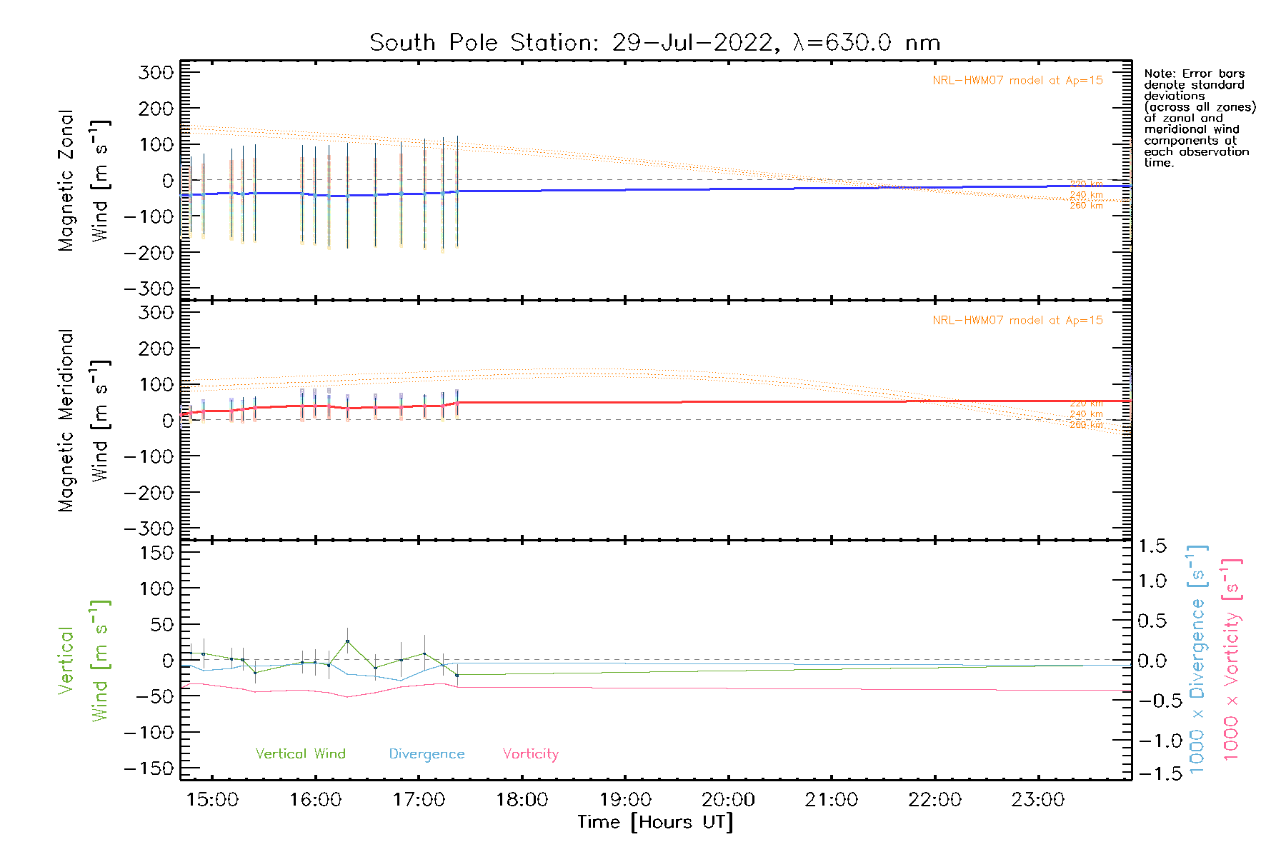Click the 1000 × Vorticity right axis title
1286x857 pixels.
point(1231,659)
